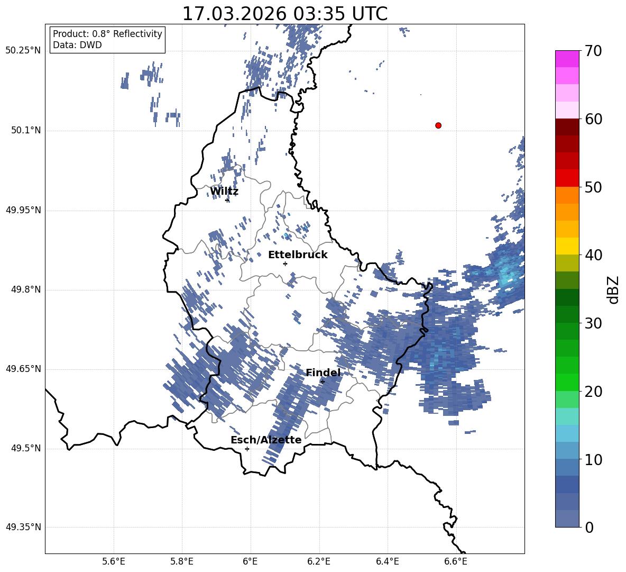Image resolution: width=626 pixels, height=572 pixels.
Task: Click the 6°E longitude label
Action: [250, 561]
